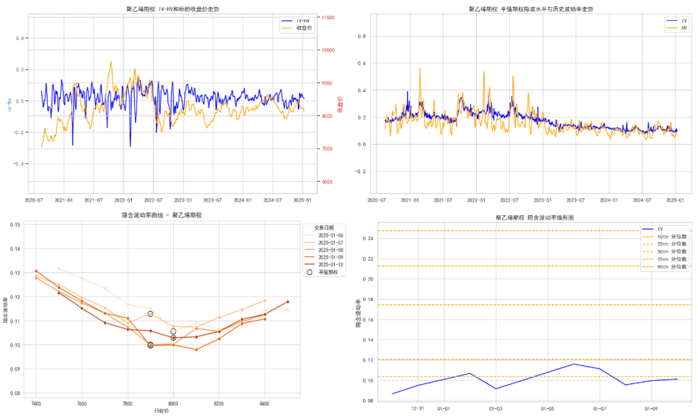Click the 0.8 tick in the IV/HV chart
Screen dimensions: 698x417
[362, 36]
